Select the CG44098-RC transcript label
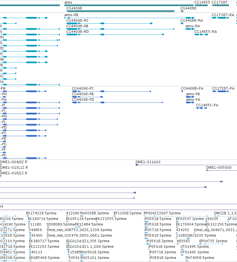 77,21
